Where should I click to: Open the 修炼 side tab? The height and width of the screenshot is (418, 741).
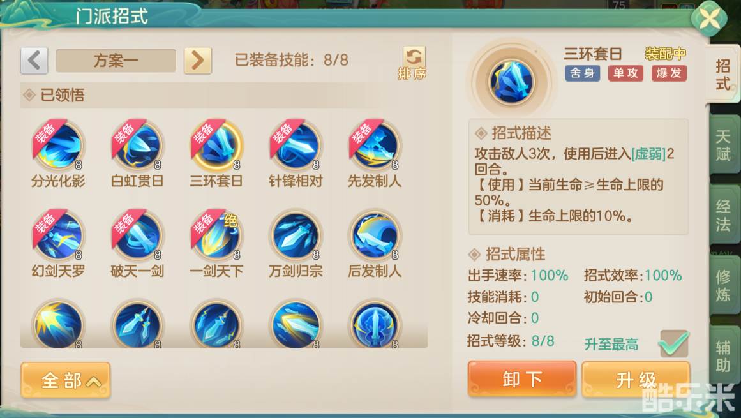(724, 286)
